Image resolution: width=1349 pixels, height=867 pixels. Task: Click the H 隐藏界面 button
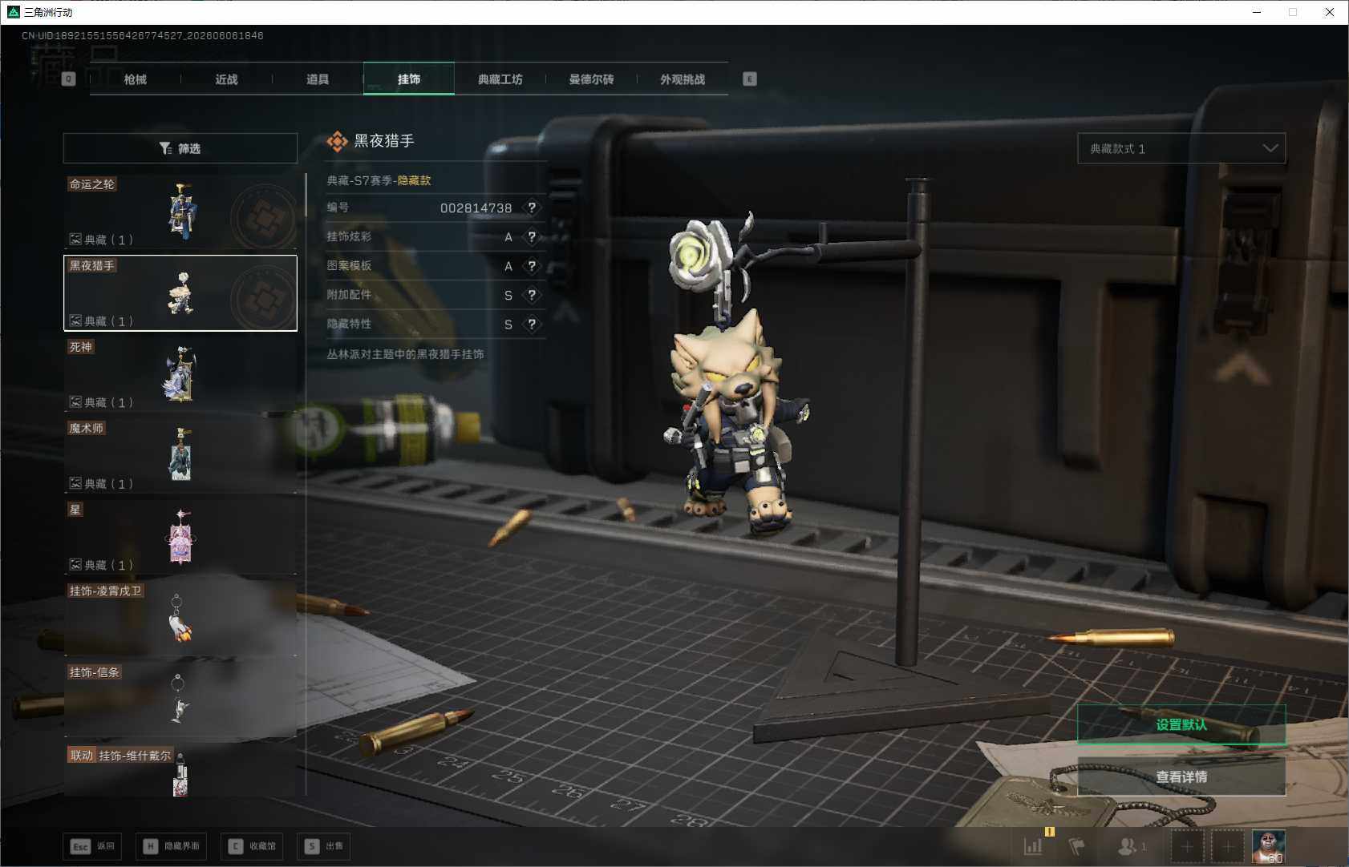(x=171, y=846)
